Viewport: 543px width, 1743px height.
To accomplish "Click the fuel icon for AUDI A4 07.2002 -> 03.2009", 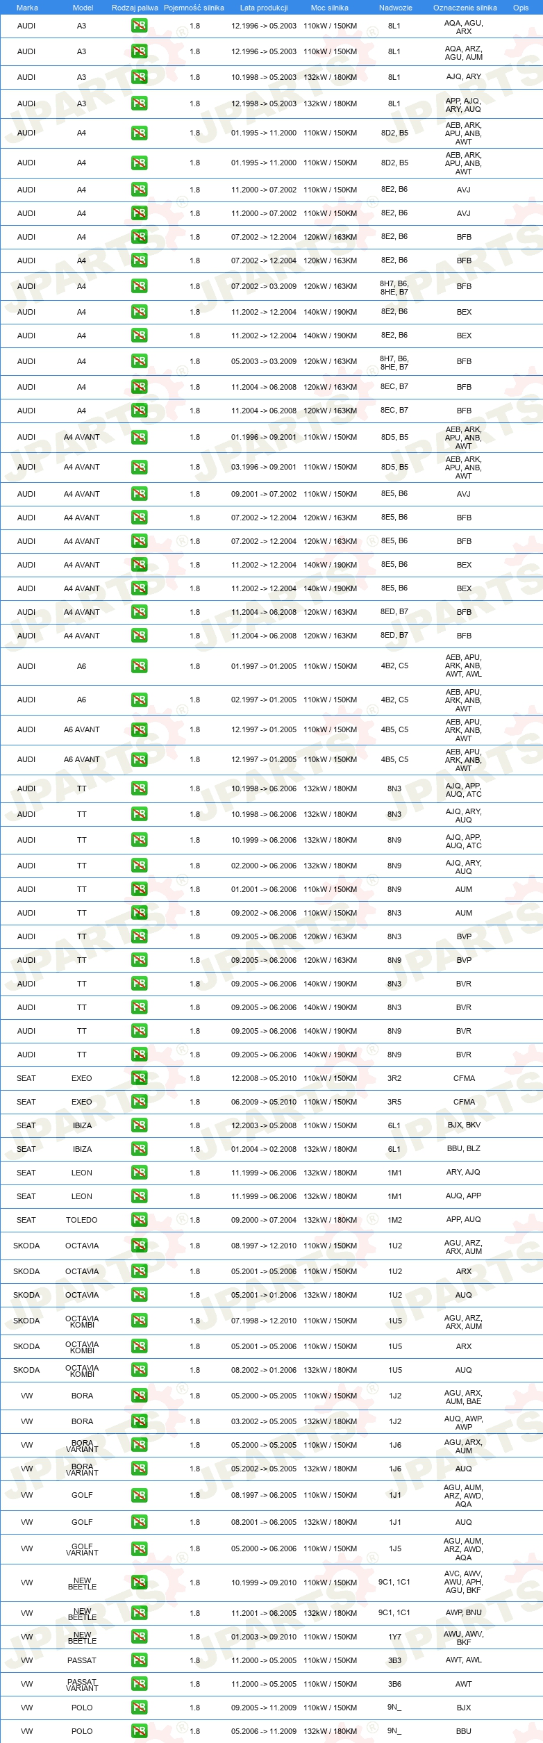I will 140,287.
